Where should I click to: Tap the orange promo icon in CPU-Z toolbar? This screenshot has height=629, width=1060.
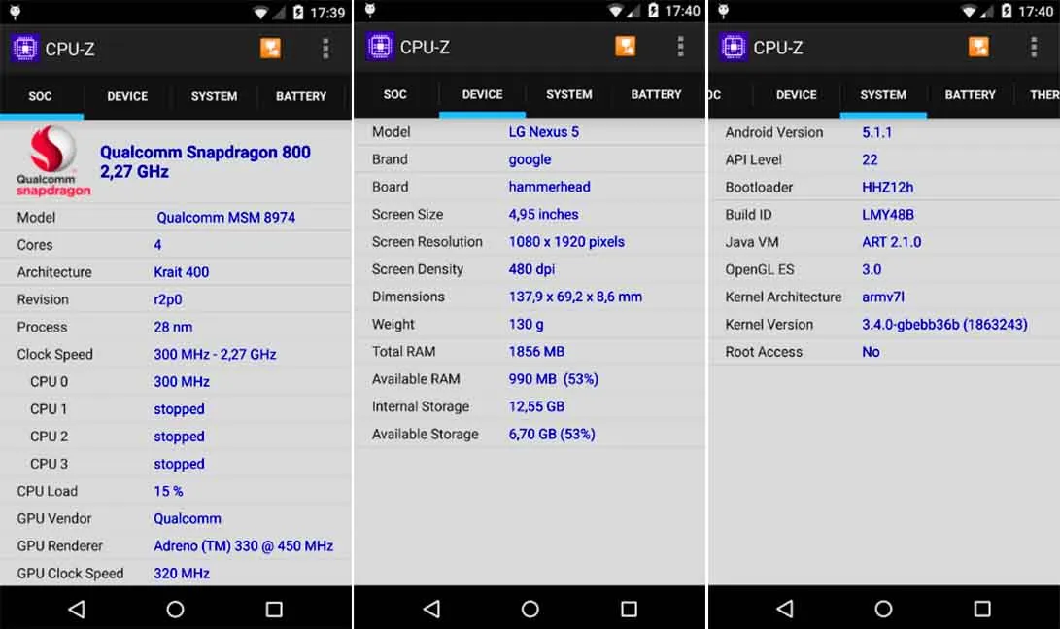point(270,47)
